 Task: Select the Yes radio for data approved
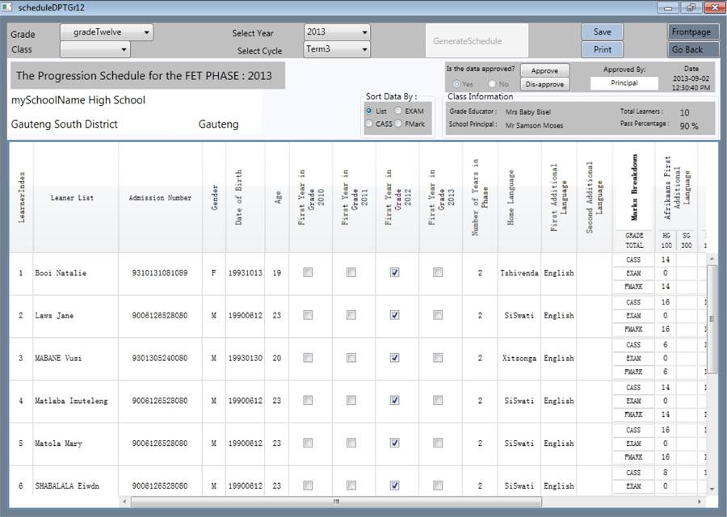[x=455, y=82]
